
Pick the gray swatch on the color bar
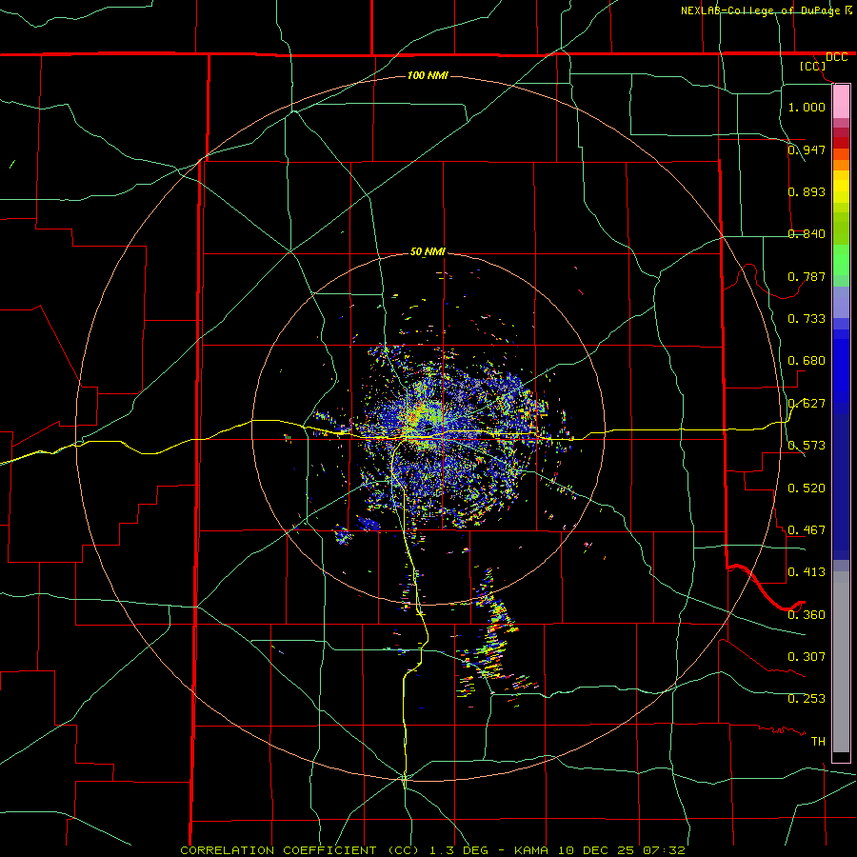click(x=841, y=662)
